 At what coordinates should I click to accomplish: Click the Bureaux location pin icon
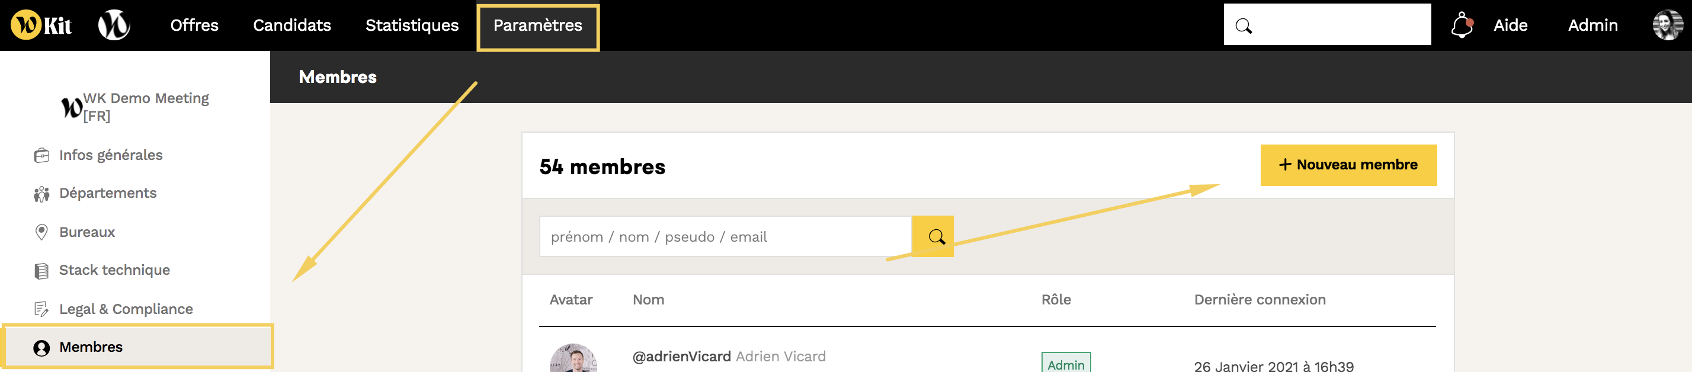coord(41,232)
